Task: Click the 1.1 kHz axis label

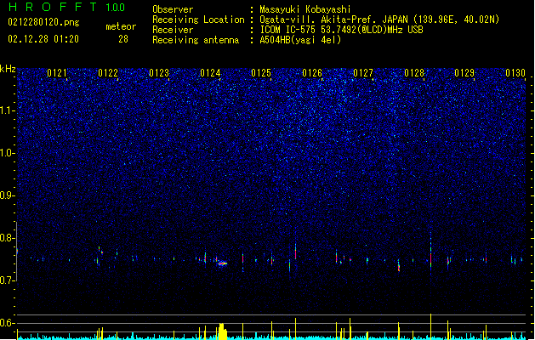Action: point(8,110)
